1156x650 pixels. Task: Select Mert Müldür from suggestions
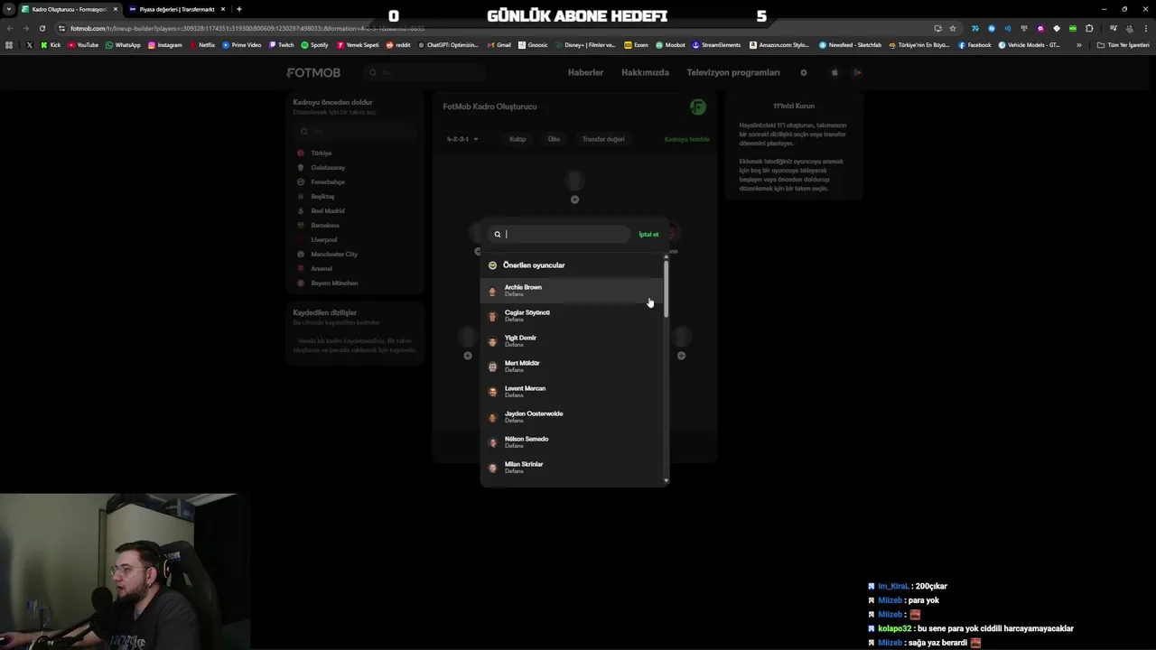tap(573, 367)
